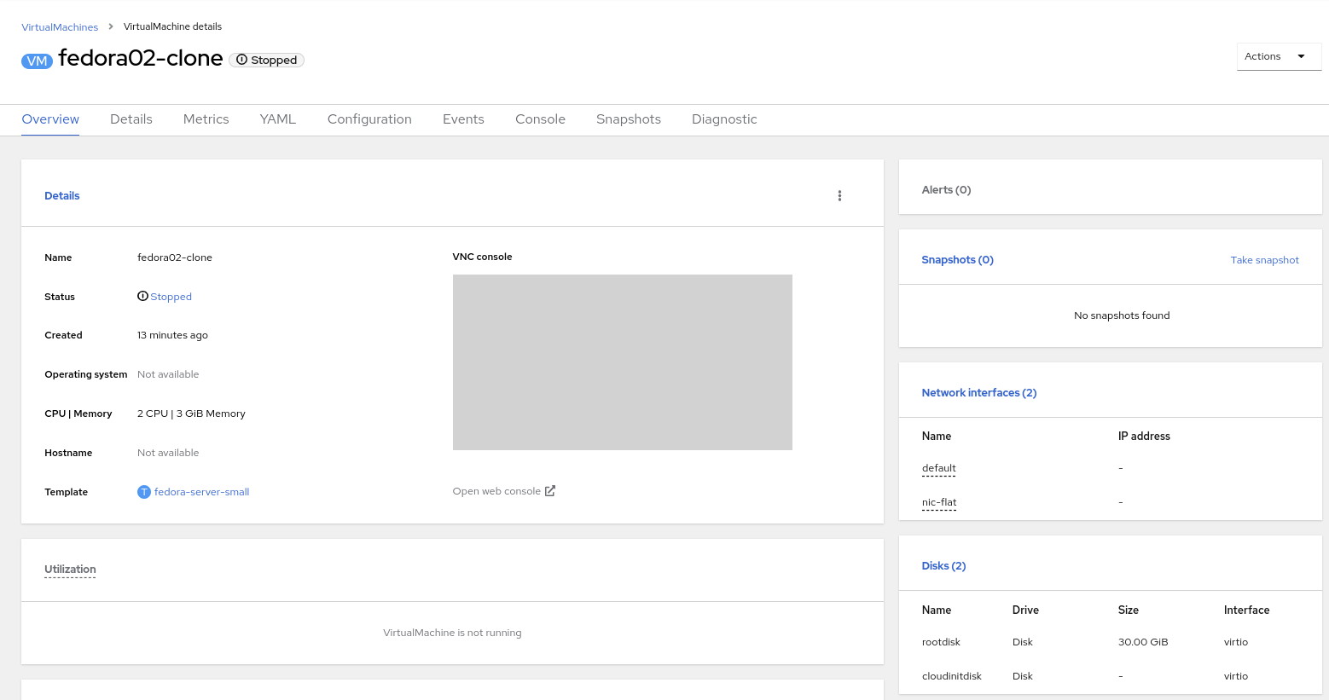Click the Actions dropdown caret arrow

coord(1301,56)
